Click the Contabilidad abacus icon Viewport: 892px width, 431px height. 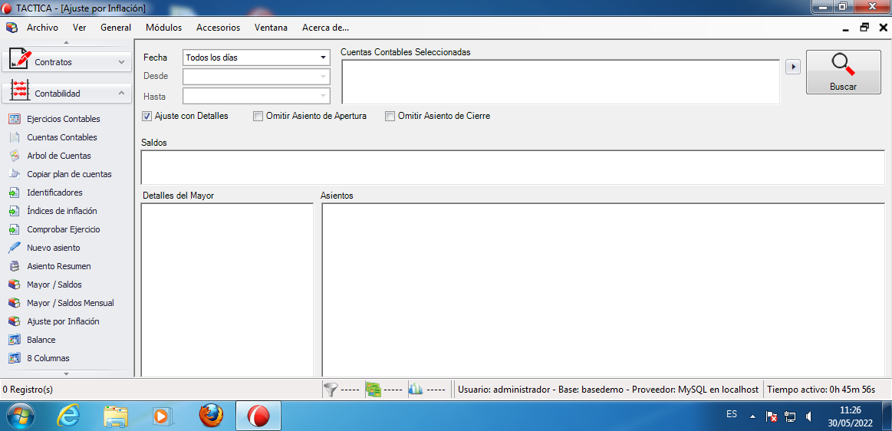(20, 91)
